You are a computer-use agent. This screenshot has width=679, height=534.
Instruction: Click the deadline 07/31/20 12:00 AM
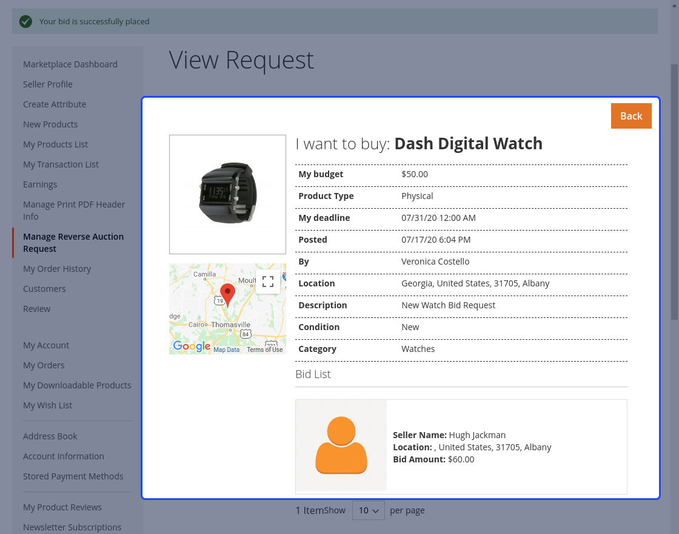pos(438,218)
